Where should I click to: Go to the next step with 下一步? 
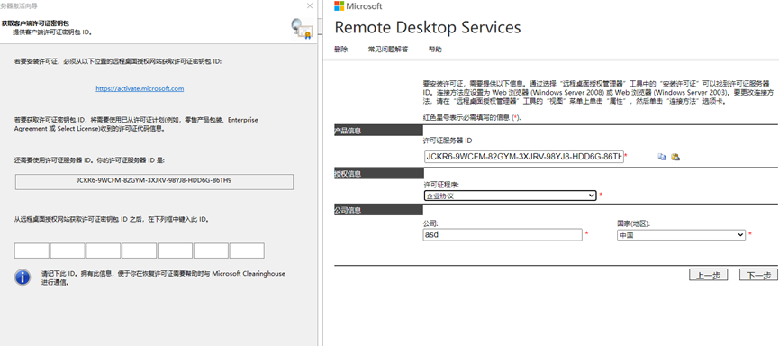[758, 275]
